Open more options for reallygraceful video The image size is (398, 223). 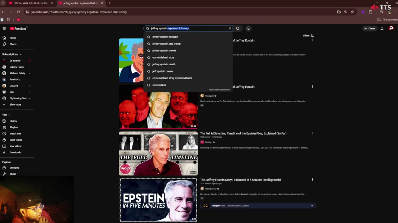click(x=312, y=180)
